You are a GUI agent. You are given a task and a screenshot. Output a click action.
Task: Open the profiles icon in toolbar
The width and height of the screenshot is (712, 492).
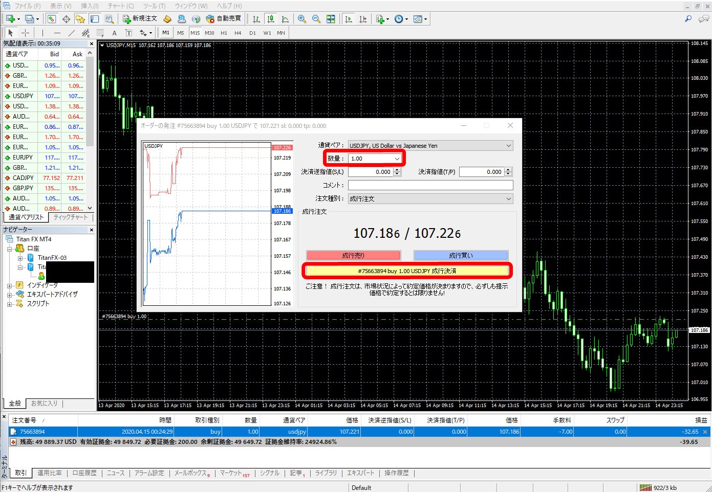(30, 19)
